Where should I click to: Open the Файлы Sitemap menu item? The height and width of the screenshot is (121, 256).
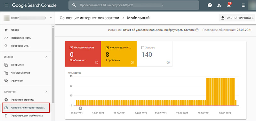pyautogui.click(x=26, y=73)
